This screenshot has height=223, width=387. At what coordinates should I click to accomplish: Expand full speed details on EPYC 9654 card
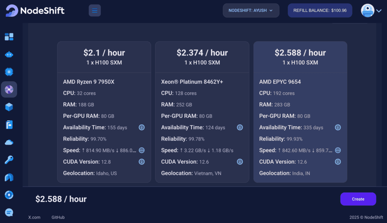pos(338,150)
